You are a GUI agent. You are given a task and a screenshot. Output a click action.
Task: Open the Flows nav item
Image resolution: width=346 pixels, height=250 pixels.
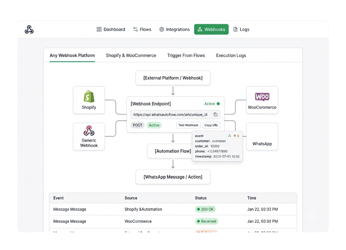pyautogui.click(x=142, y=29)
